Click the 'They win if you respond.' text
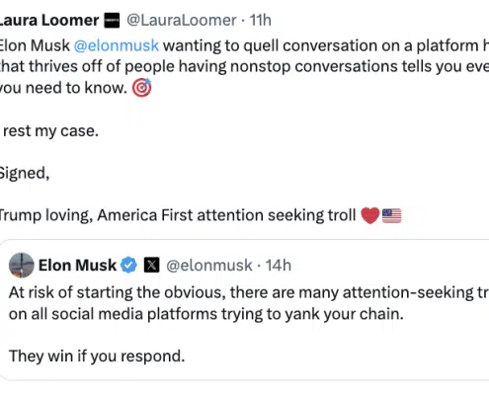The width and height of the screenshot is (489, 395). tap(97, 356)
